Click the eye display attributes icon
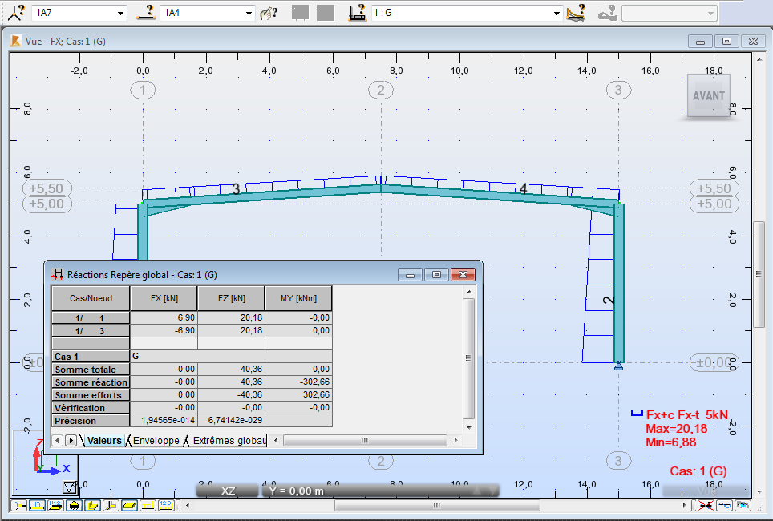Viewport: 773px width, 521px height. 743,505
